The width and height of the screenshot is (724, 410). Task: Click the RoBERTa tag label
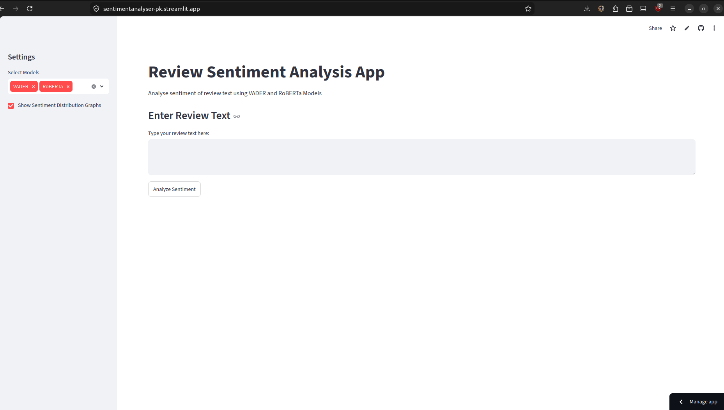[53, 86]
